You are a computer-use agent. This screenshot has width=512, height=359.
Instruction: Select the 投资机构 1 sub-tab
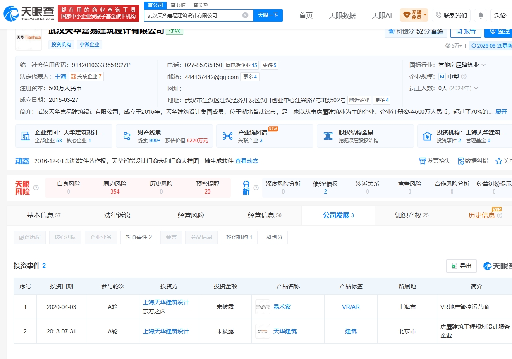[x=239, y=237]
